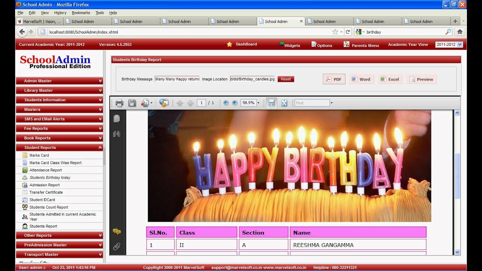
Task: Save a copy of the PDF
Action: tap(132, 103)
